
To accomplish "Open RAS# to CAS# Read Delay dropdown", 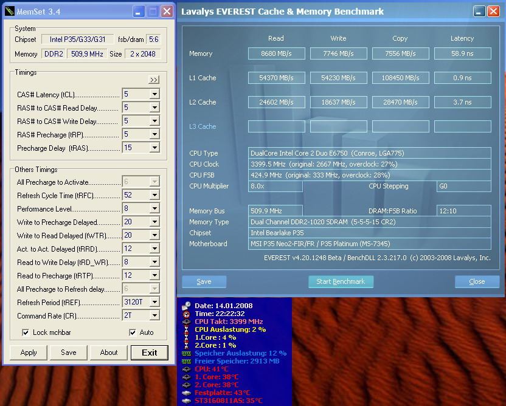I will [155, 108].
